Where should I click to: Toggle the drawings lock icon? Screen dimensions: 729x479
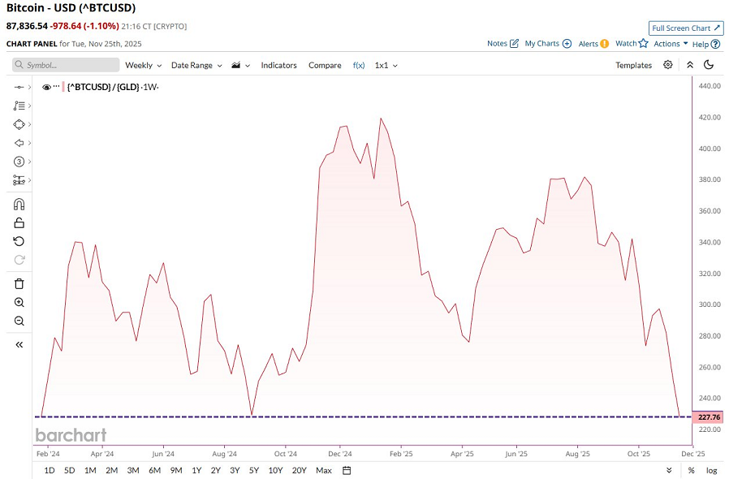(x=19, y=222)
